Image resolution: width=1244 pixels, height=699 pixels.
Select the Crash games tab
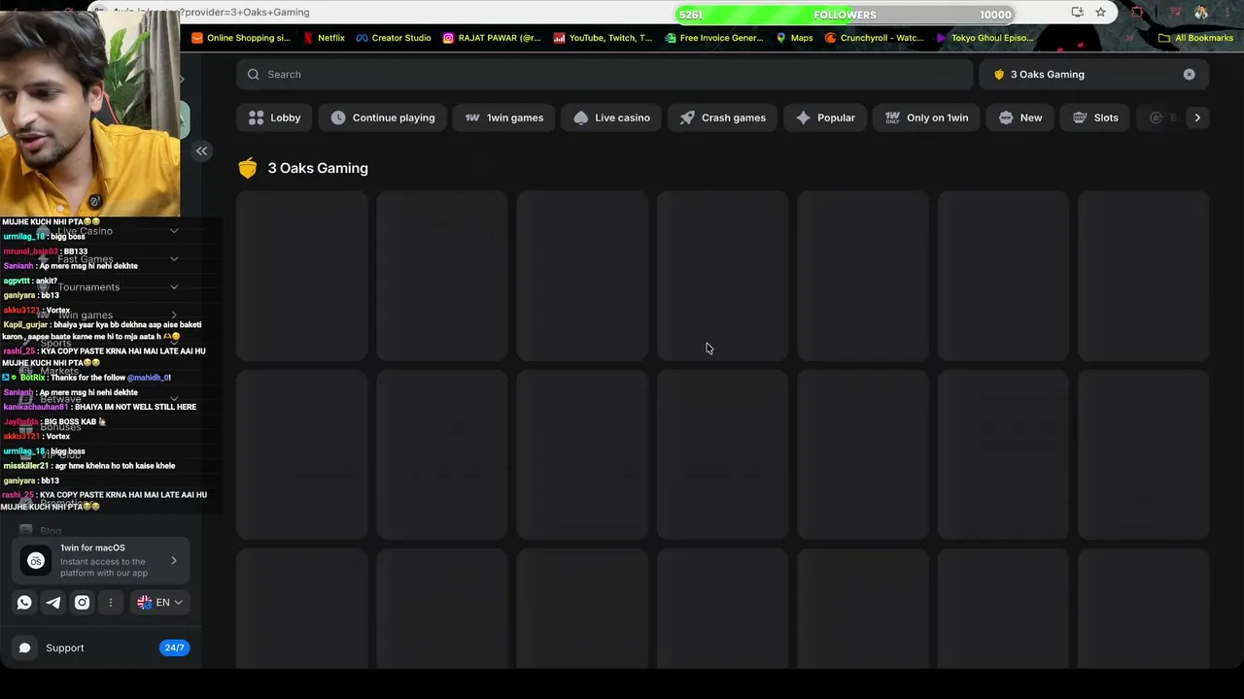coord(722,117)
